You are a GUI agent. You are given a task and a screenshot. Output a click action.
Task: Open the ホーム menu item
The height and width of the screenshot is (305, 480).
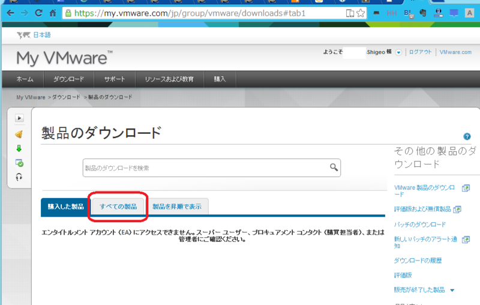25,79
